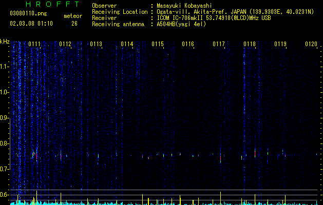Click the A504HB(yagi 4el) antenna text
The height and width of the screenshot is (205, 323).
[181, 24]
